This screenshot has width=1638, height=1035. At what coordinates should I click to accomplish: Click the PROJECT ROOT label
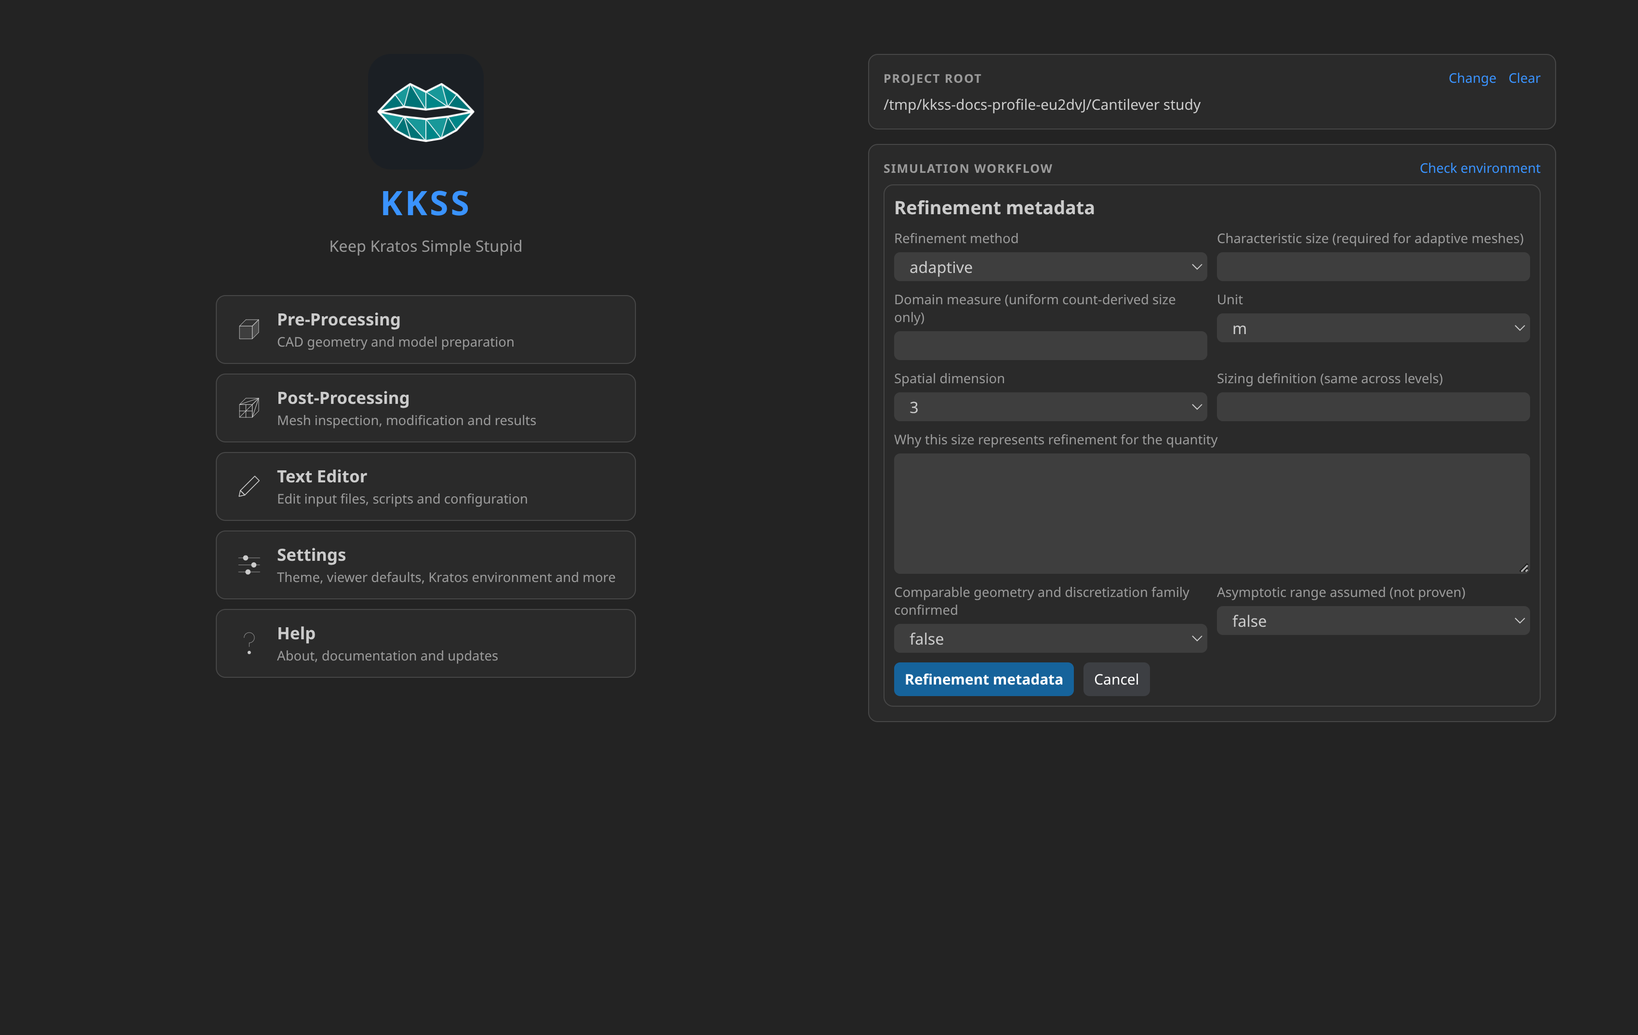tap(932, 79)
